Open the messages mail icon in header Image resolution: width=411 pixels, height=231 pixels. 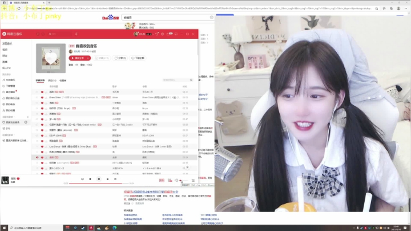pos(170,34)
